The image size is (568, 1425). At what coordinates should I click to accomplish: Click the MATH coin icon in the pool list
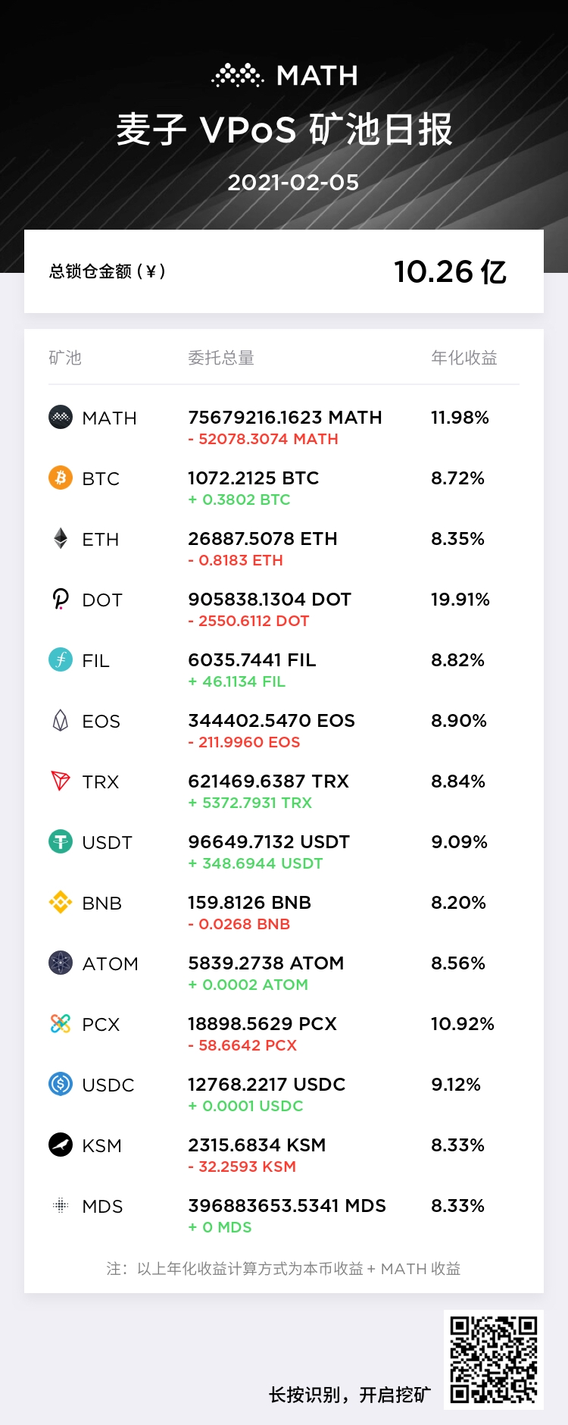61,417
